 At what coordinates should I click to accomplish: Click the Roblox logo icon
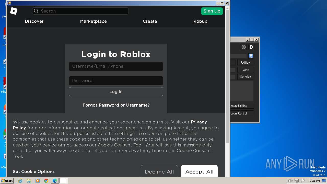pos(14,11)
